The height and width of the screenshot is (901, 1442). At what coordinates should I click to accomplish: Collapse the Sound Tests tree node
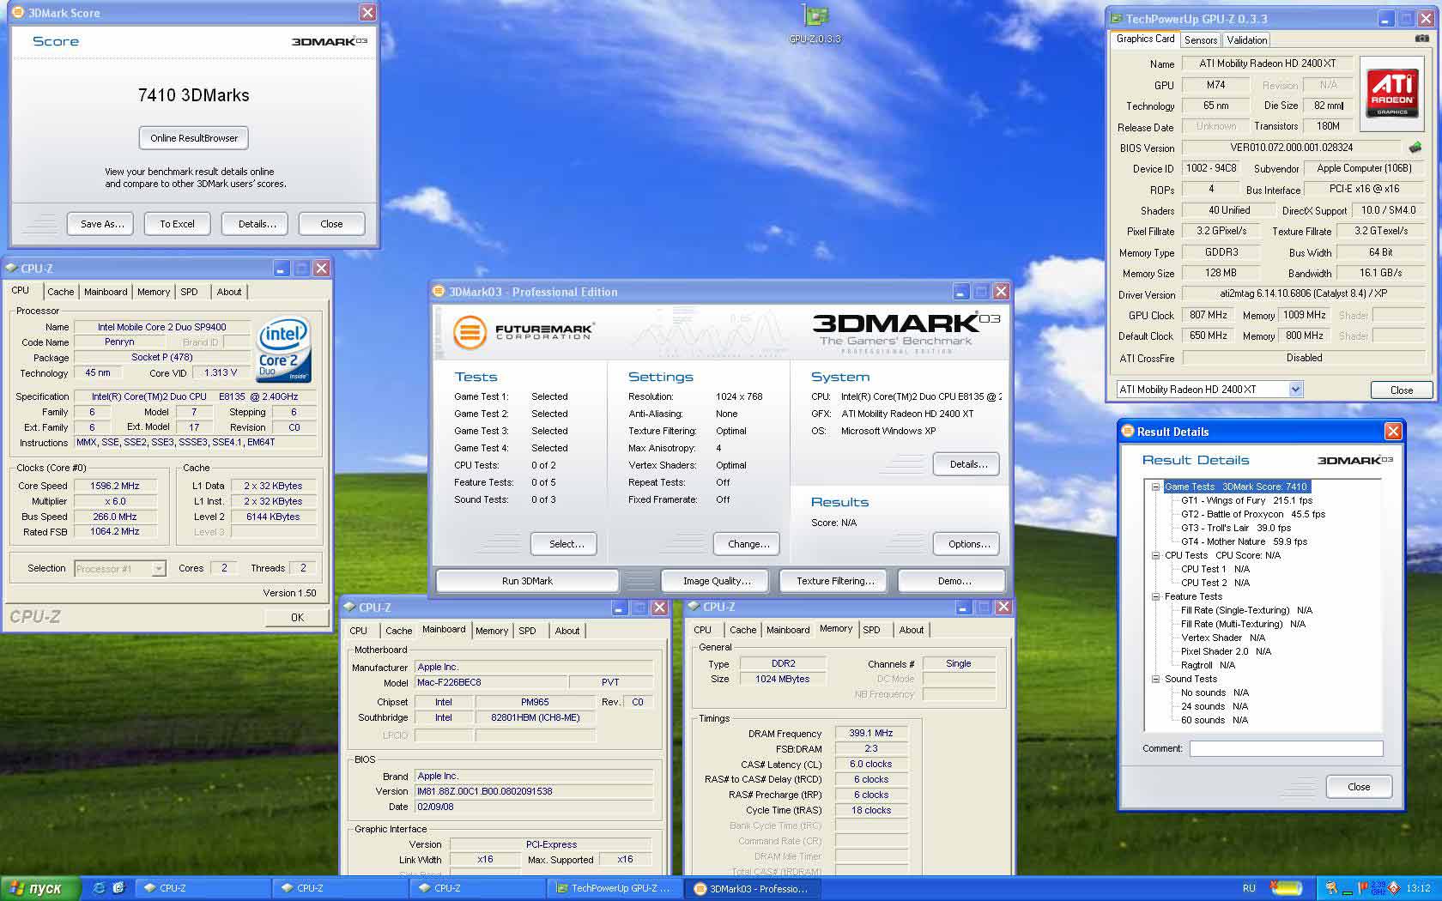[x=1155, y=679]
